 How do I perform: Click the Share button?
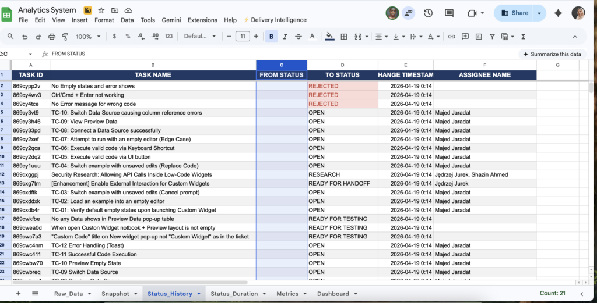514,13
